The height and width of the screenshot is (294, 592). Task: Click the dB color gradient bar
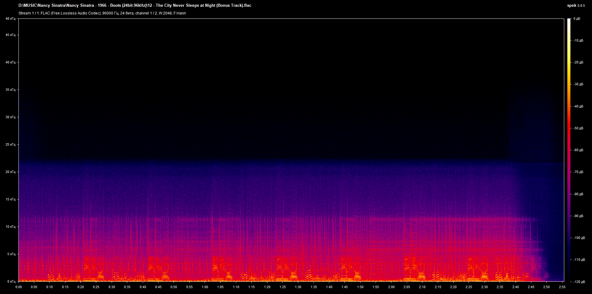569,150
